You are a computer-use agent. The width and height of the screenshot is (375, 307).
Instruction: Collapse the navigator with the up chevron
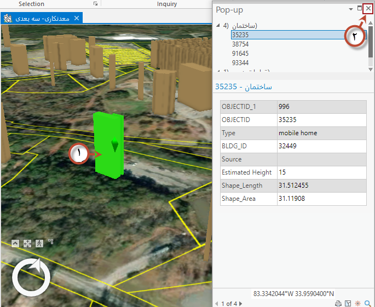click(x=15, y=244)
